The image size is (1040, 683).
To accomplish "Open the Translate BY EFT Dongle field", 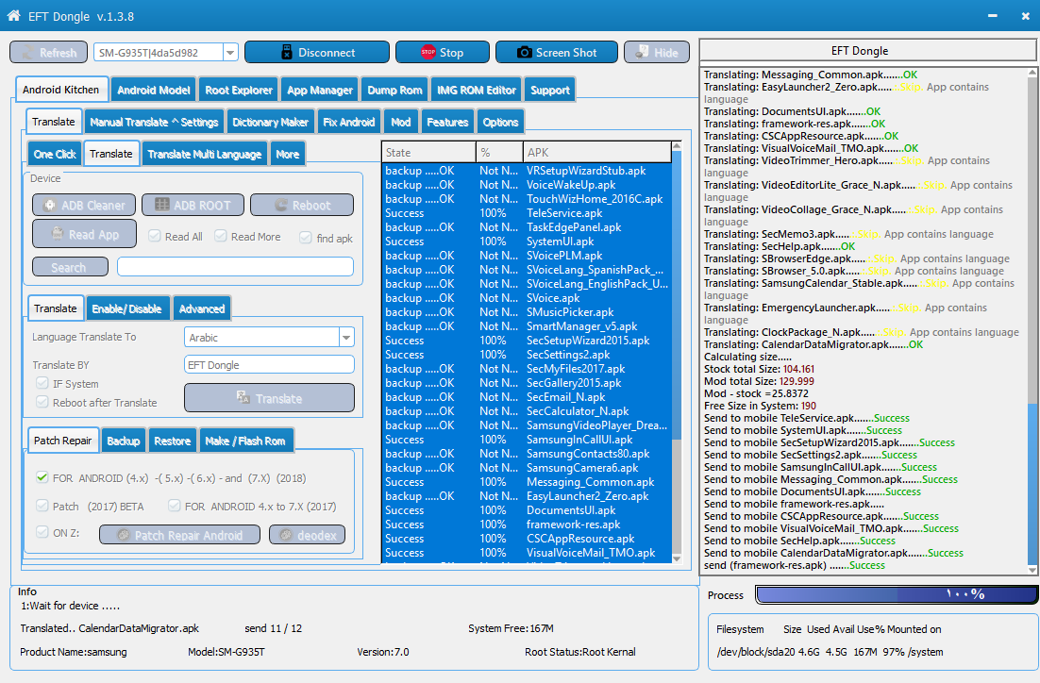I will (269, 365).
